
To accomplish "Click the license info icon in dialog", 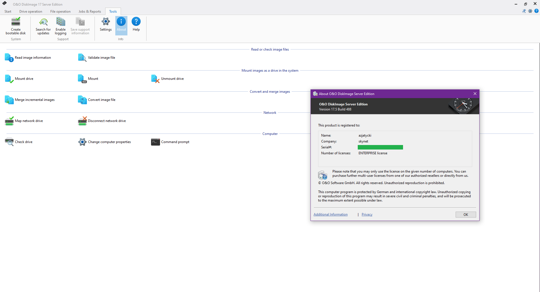I will click(323, 175).
